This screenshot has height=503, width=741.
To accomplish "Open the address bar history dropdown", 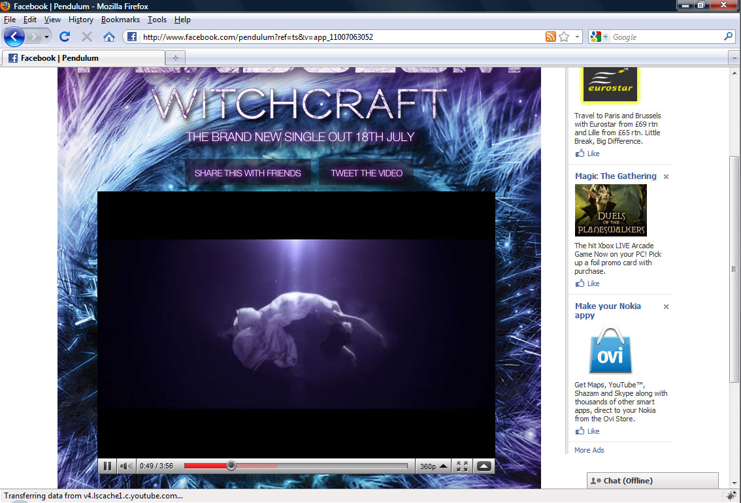I will click(x=577, y=37).
